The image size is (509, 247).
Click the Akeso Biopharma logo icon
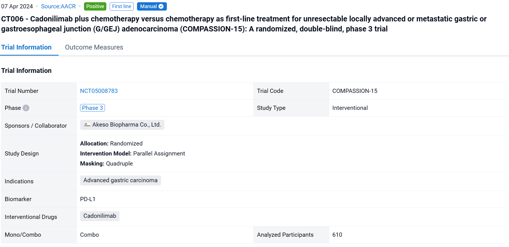click(x=87, y=125)
